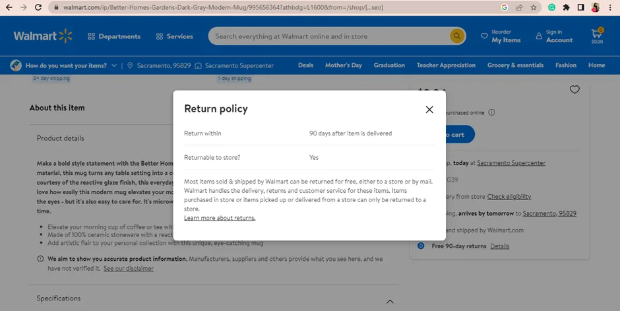Check eligibility for store delivery
The width and height of the screenshot is (620, 311).
tap(509, 197)
